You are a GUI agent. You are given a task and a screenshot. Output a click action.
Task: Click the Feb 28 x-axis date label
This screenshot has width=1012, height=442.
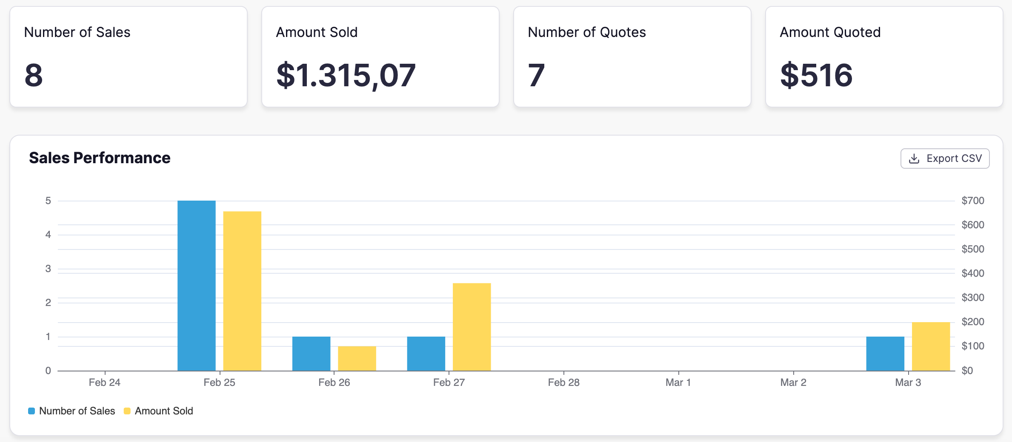[x=563, y=382]
